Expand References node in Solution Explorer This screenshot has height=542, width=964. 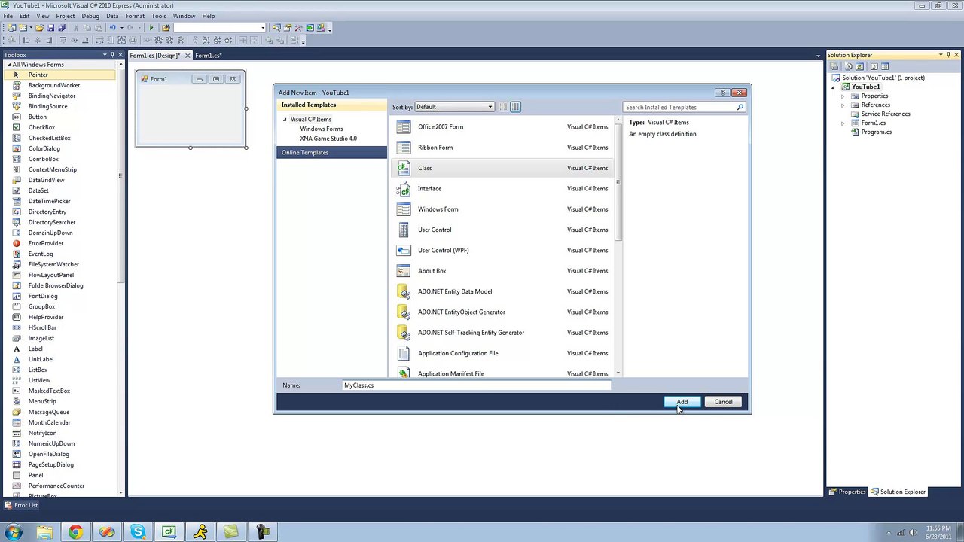pos(843,105)
